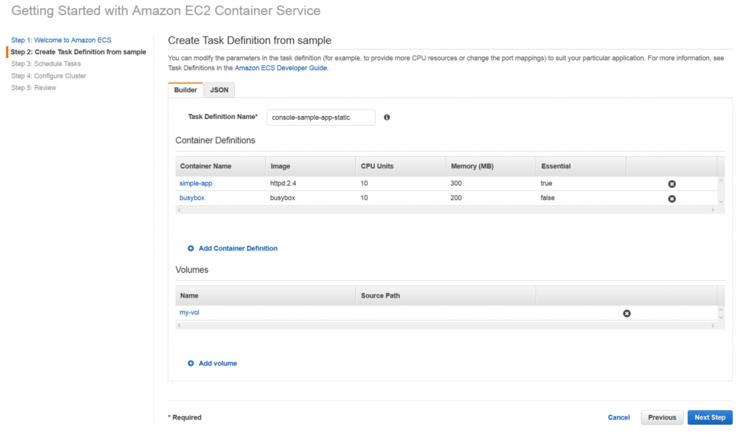Open the Amazon ECS Developer Guide link
Image resolution: width=744 pixels, height=434 pixels.
click(x=280, y=67)
